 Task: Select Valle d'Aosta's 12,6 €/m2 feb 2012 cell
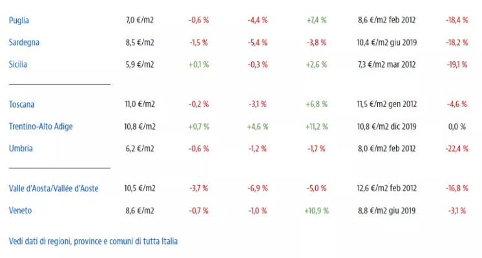point(386,188)
